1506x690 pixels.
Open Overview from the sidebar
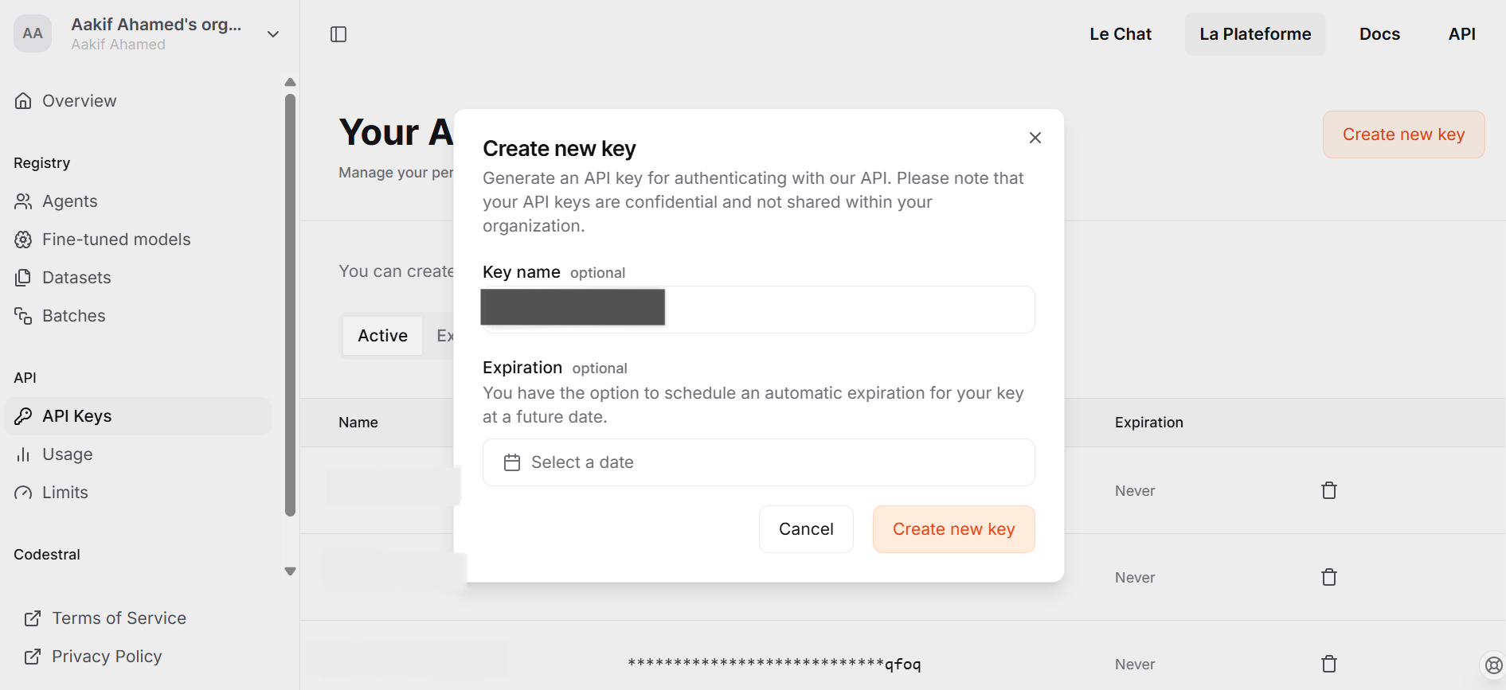tap(79, 100)
